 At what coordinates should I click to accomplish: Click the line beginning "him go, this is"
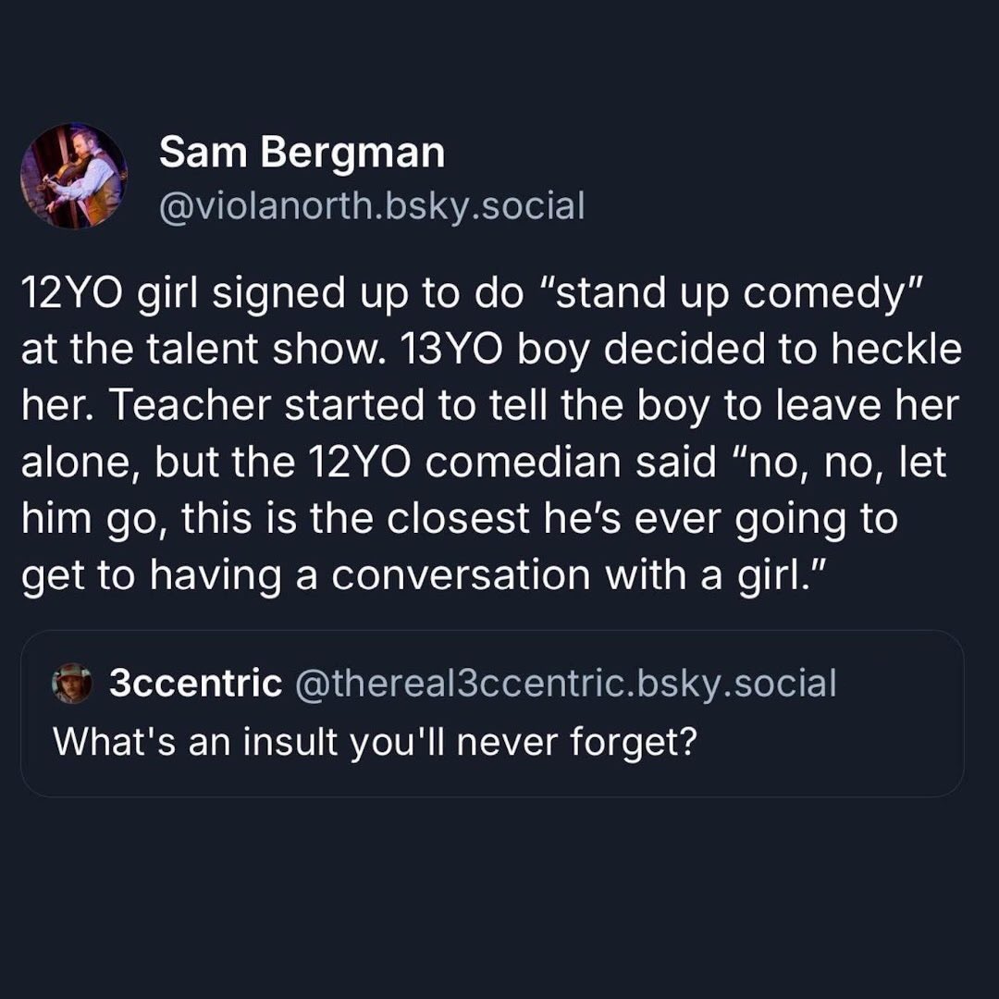[458, 518]
